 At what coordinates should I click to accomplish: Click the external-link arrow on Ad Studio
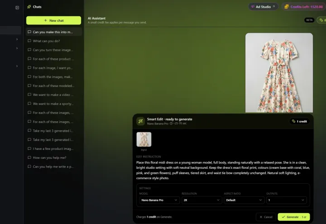click(x=274, y=6)
